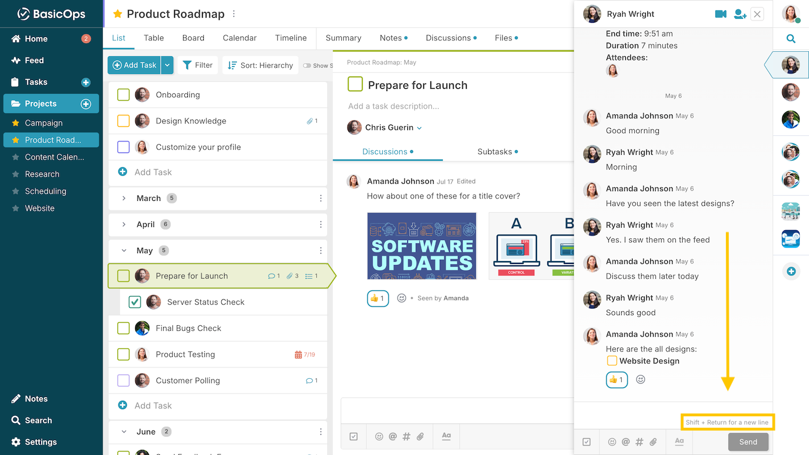Click the star next to Product Roadmap title

118,14
